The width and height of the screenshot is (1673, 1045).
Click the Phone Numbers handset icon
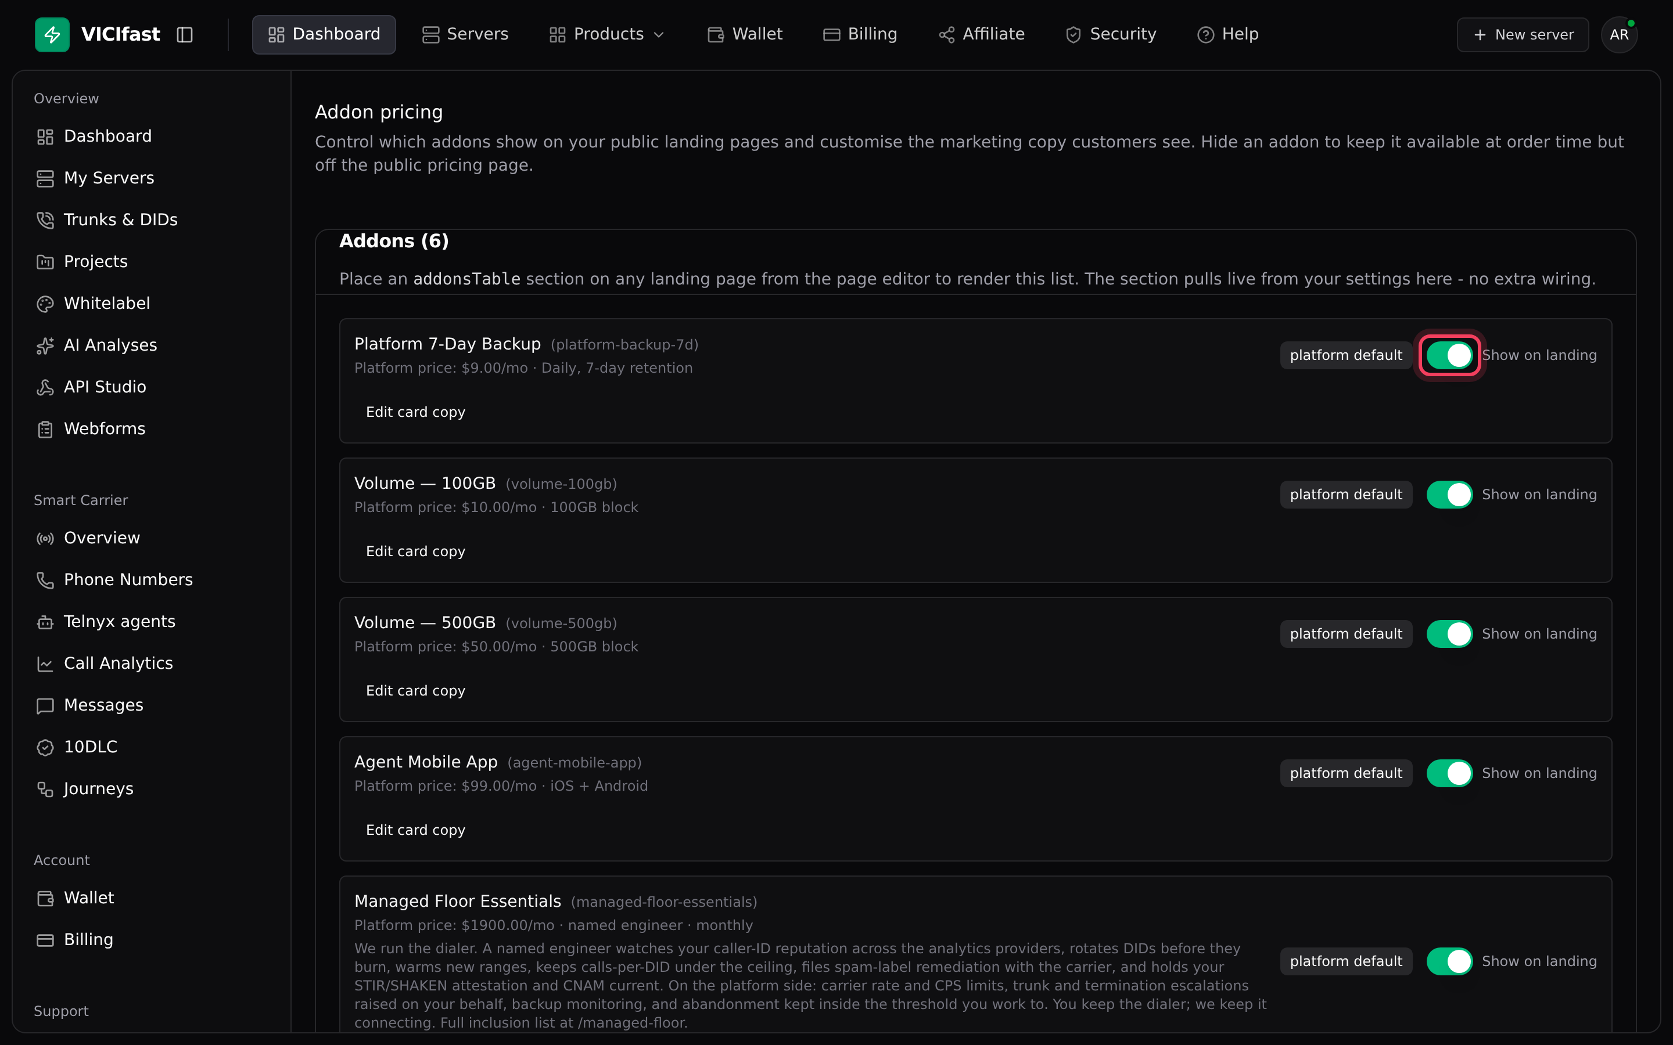point(45,580)
